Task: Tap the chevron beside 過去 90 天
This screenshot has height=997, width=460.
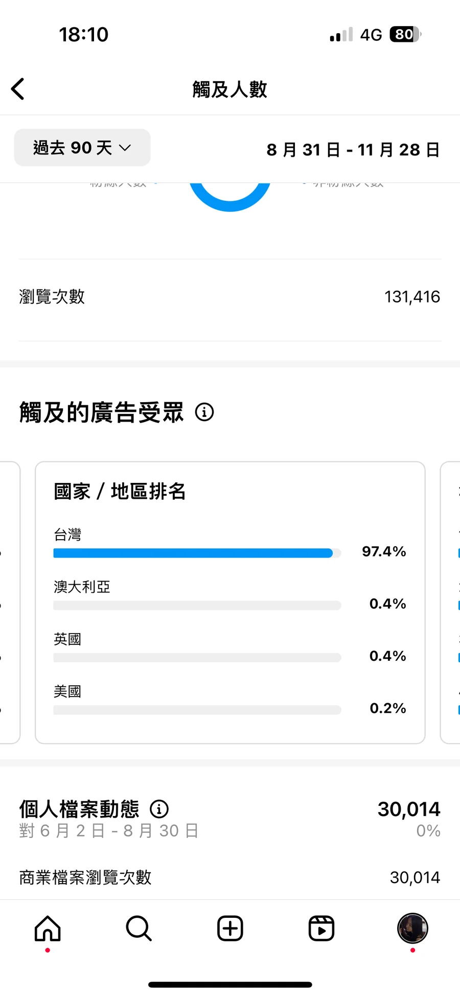Action: click(x=125, y=148)
